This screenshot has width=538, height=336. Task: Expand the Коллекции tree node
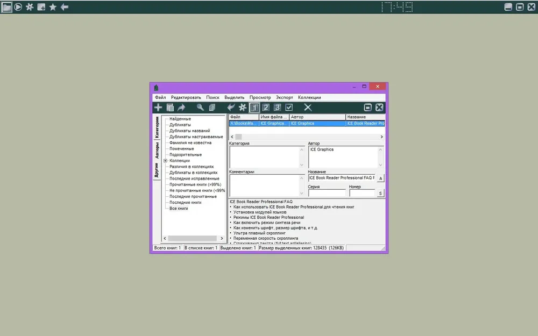165,160
